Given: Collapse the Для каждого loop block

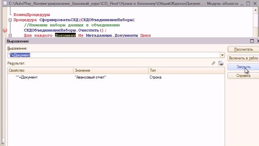Looking at the screenshot, I should pos(10,35).
